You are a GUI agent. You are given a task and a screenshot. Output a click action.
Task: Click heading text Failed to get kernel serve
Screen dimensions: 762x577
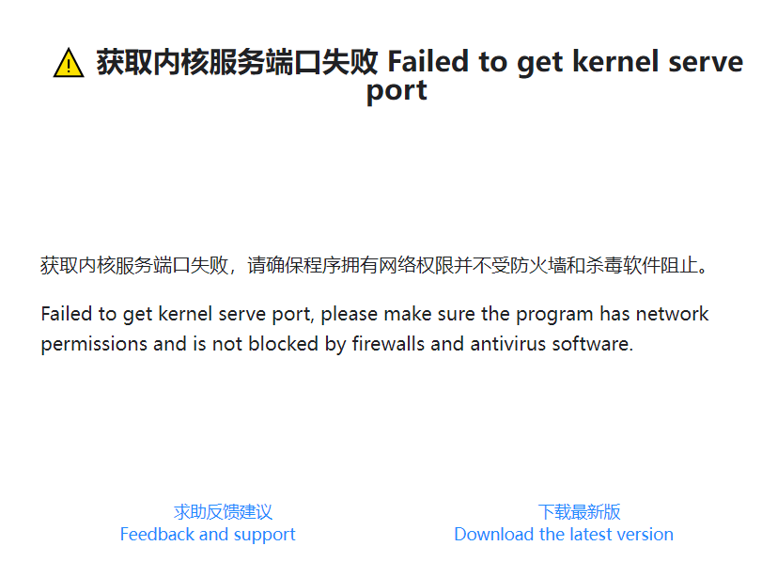pyautogui.click(x=565, y=63)
